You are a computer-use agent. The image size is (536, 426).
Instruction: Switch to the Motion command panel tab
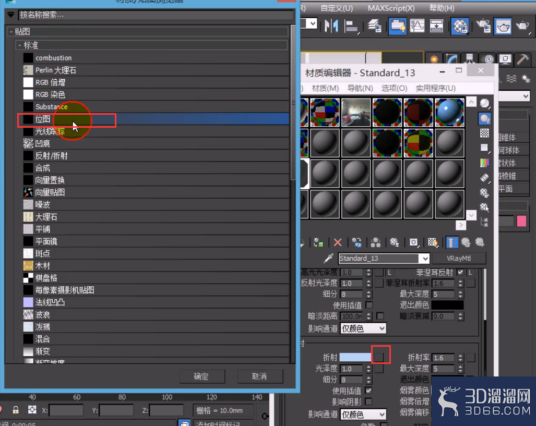coord(488,59)
